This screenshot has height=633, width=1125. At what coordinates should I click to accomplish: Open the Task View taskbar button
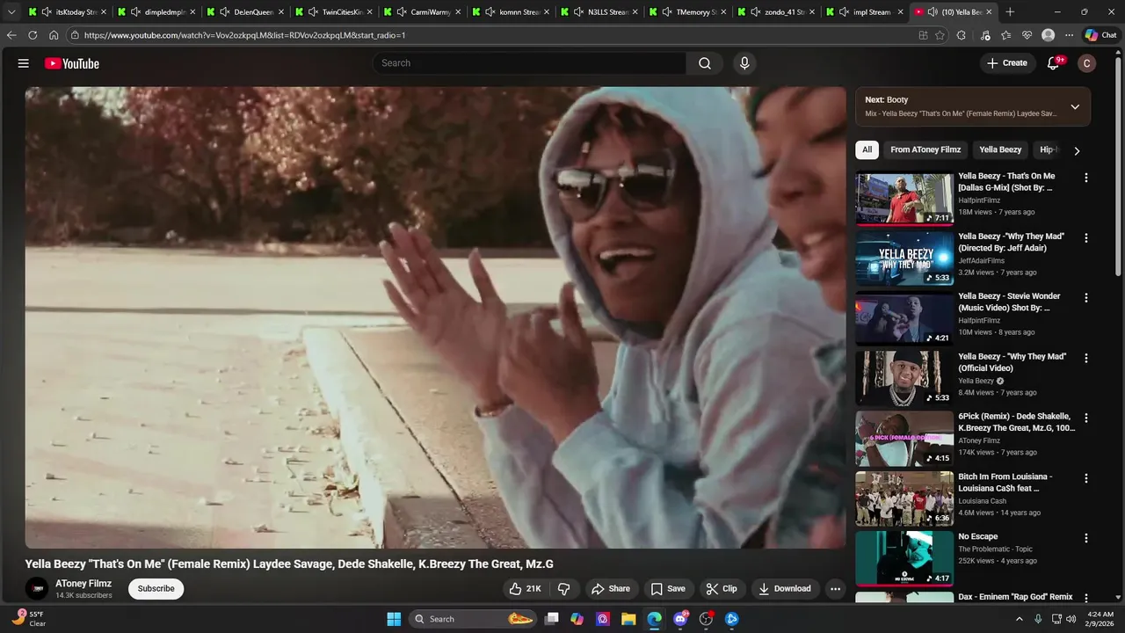551,619
